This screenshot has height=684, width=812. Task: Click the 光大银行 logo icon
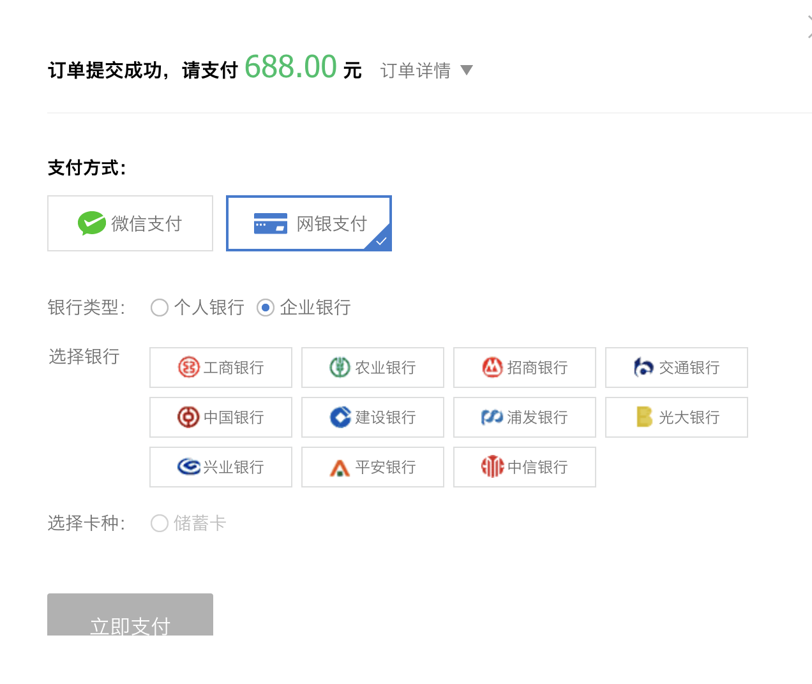[x=644, y=417]
